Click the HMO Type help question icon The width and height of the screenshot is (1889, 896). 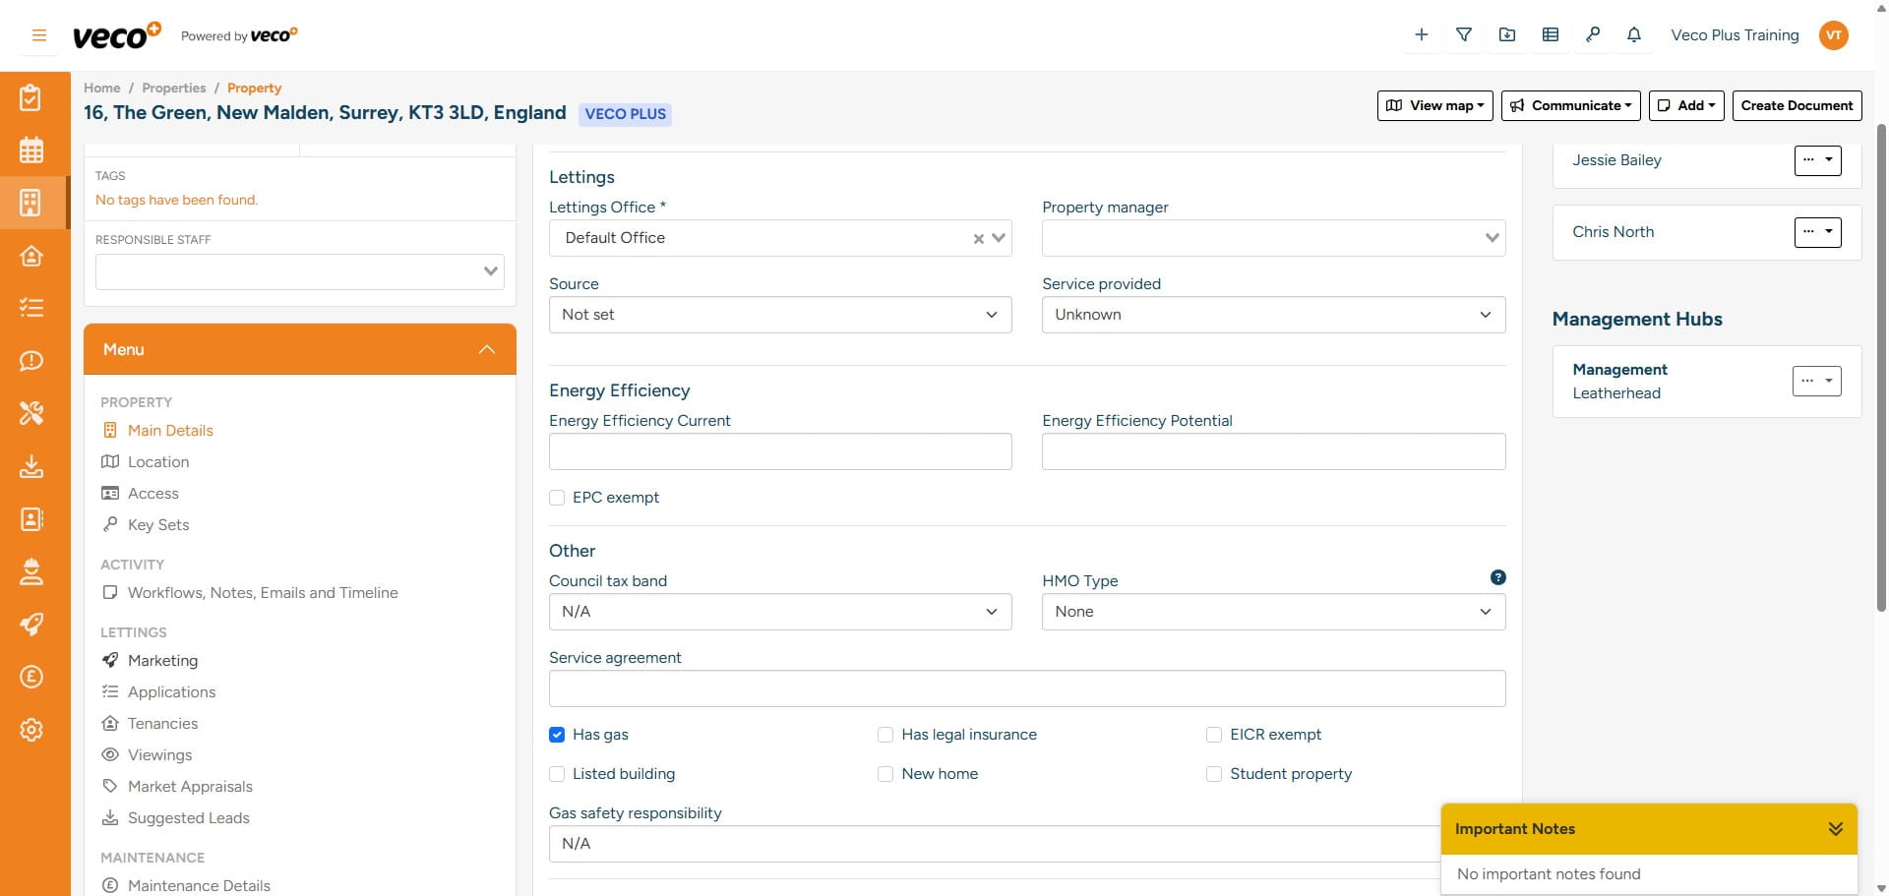1497,578
